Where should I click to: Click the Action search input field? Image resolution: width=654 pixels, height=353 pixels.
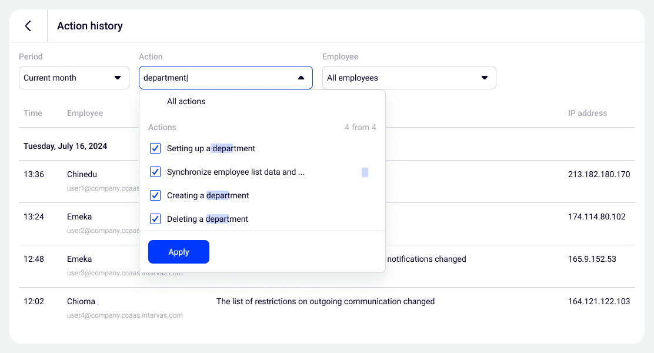[x=215, y=78]
